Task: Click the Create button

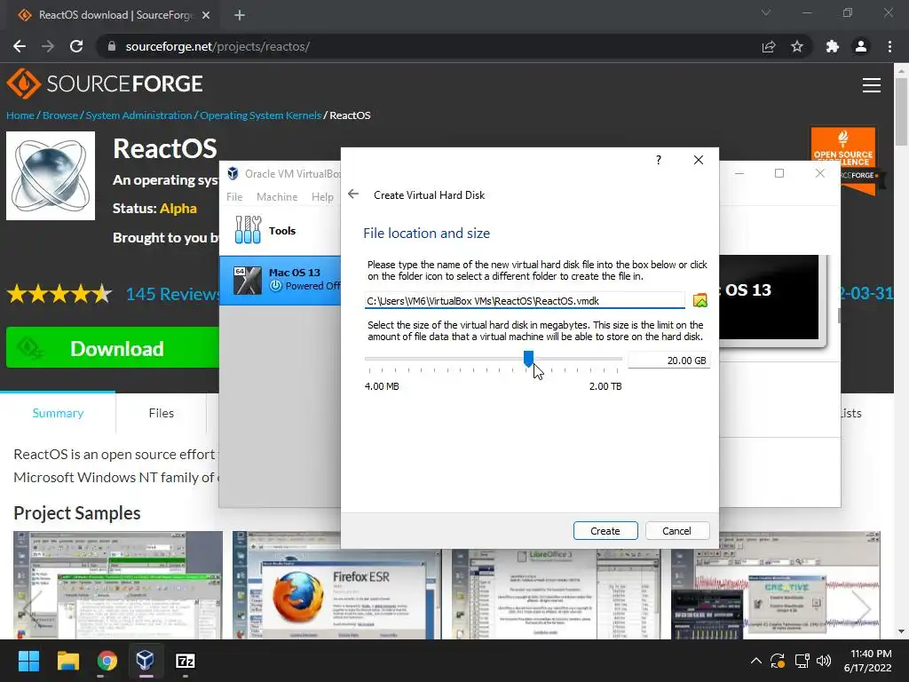Action: click(605, 531)
